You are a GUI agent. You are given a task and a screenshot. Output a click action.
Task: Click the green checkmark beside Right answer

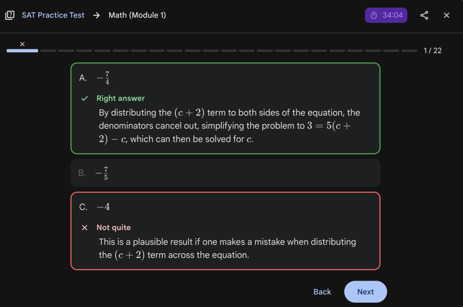point(84,98)
